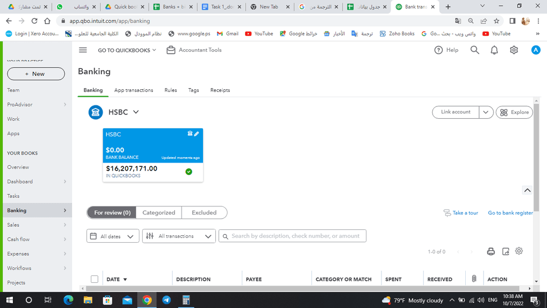547x308 pixels.
Task: Click the transaction search field
Action: click(x=292, y=236)
